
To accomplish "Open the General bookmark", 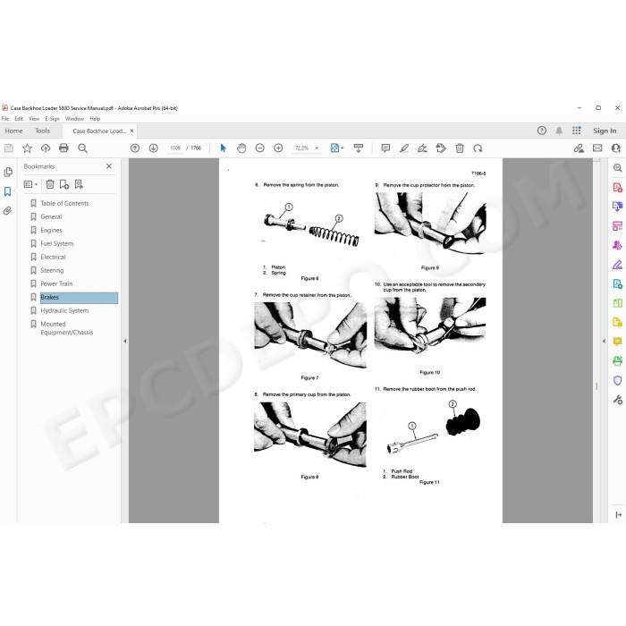I will (51, 216).
